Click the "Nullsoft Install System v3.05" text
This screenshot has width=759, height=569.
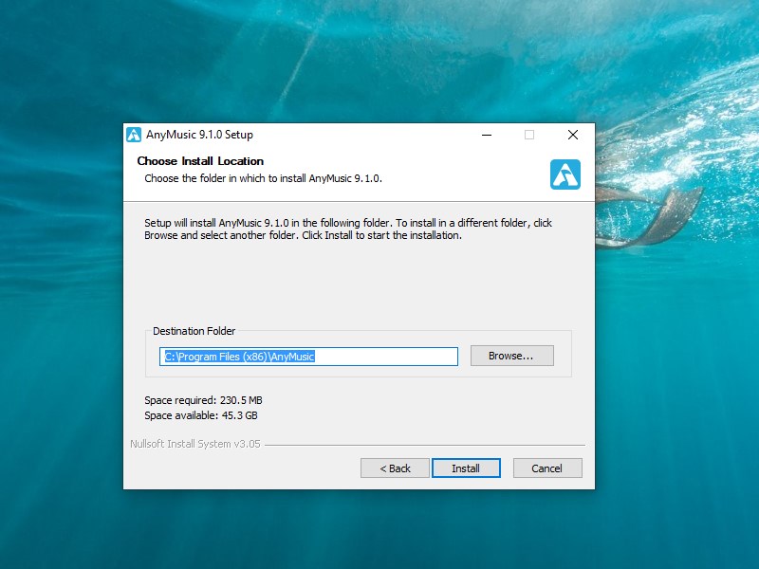pos(195,444)
